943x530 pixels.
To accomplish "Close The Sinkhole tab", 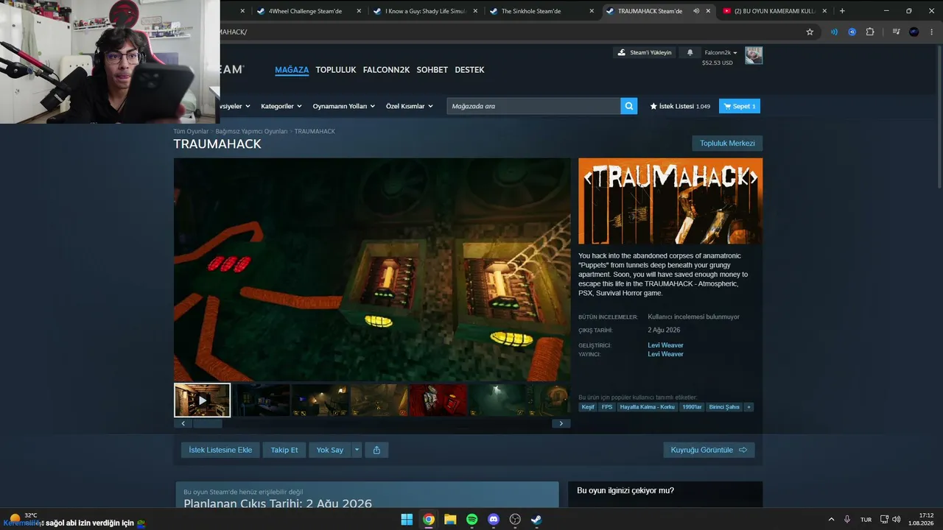I will pyautogui.click(x=591, y=11).
